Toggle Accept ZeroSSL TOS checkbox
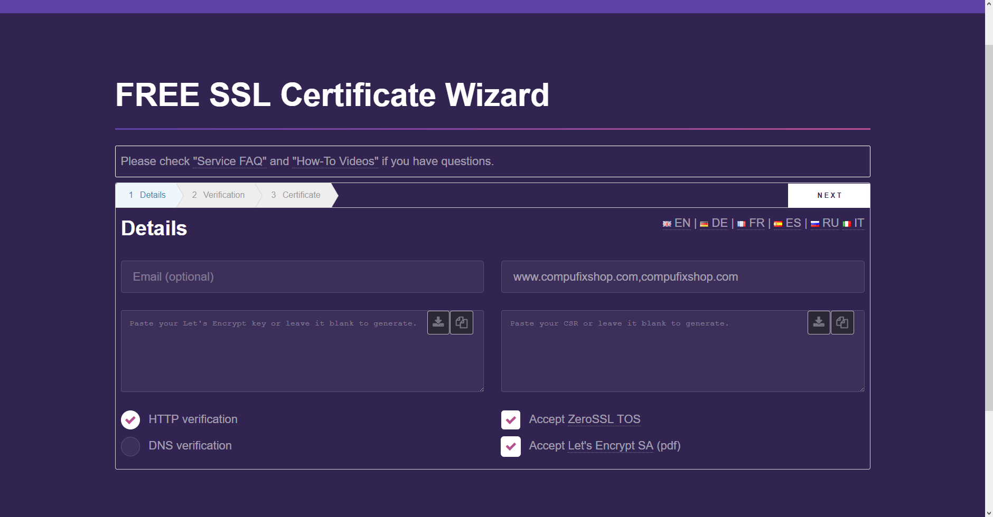Screen dimensions: 993x517 pos(511,420)
